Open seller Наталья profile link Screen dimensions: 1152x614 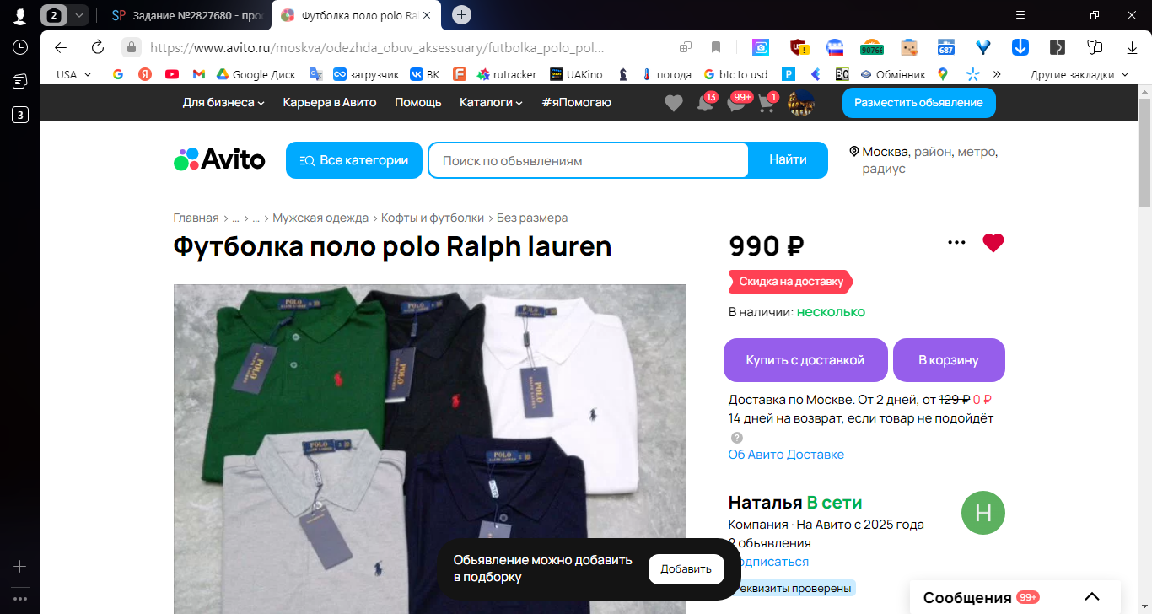[765, 503]
